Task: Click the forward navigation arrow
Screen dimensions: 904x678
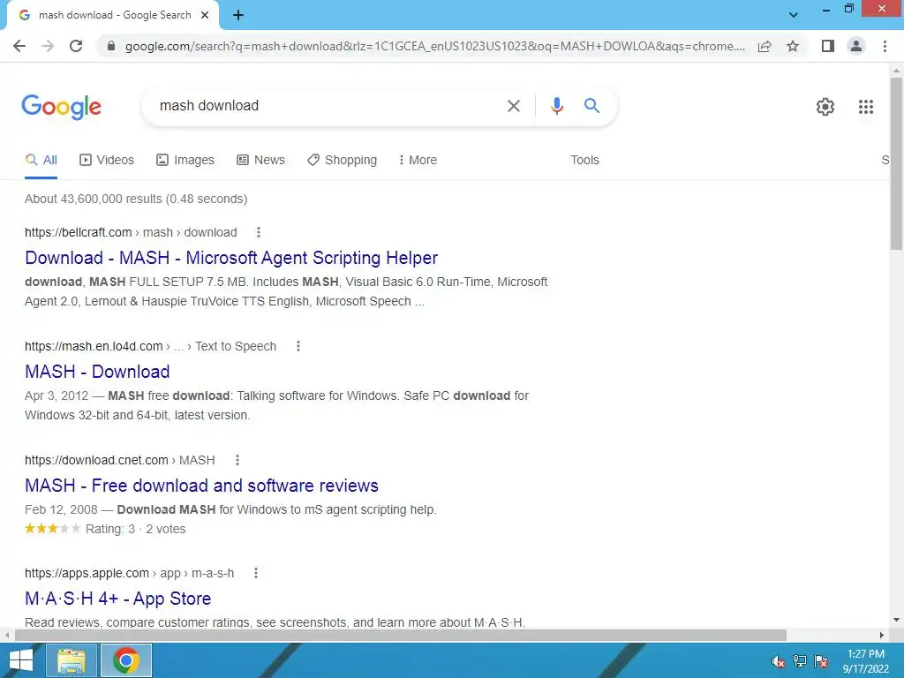Action: coord(48,46)
